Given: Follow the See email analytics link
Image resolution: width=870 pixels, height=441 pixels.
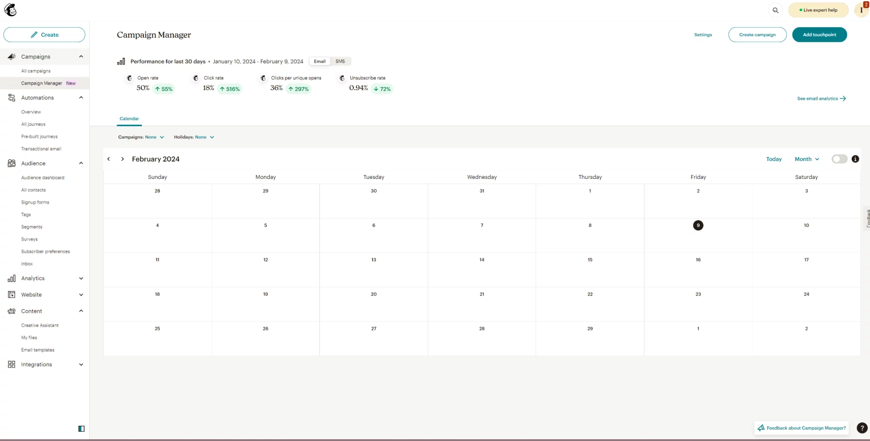Looking at the screenshot, I should pyautogui.click(x=821, y=98).
